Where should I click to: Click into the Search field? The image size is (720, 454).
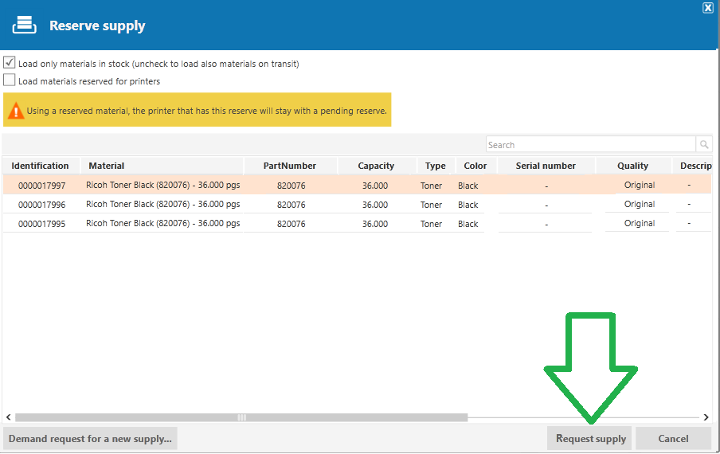point(591,145)
